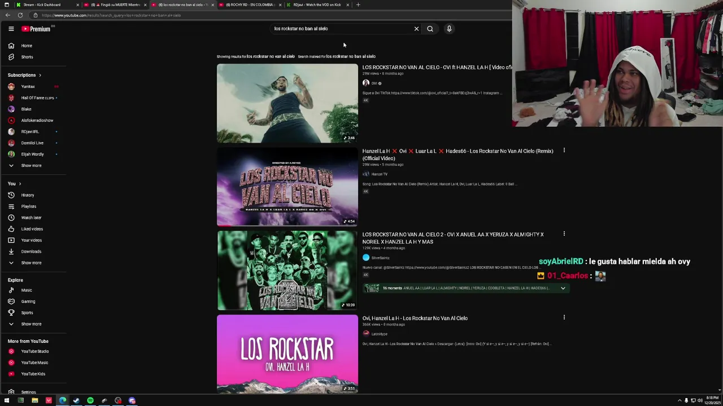Open Ovi, Hanzel La H lyric video title
The image size is (723, 406).
click(x=415, y=318)
